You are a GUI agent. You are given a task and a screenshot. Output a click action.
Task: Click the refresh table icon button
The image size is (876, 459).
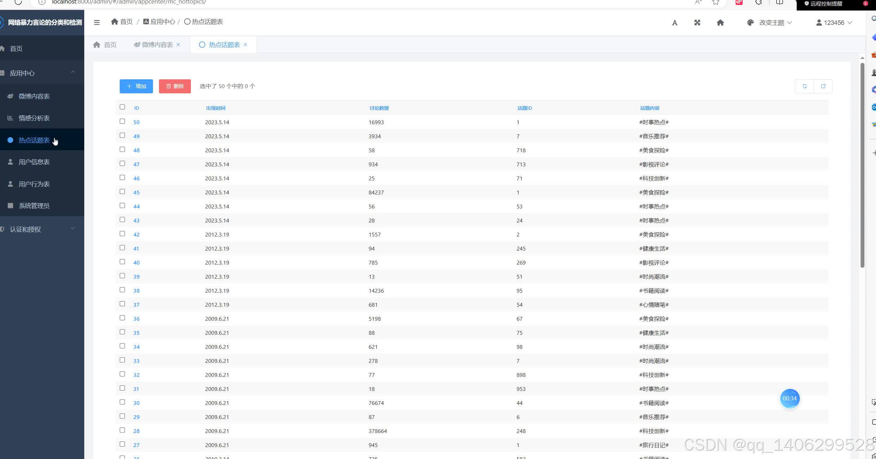pyautogui.click(x=804, y=86)
